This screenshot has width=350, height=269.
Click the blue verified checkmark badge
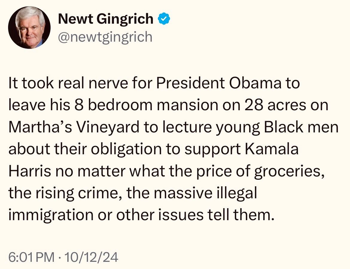[x=164, y=19]
